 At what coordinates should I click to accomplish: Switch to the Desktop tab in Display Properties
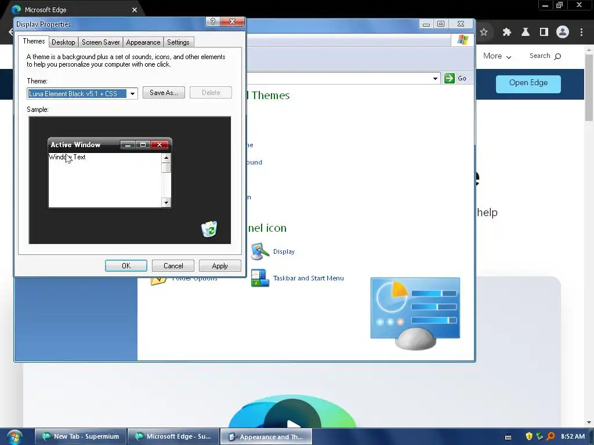pyautogui.click(x=63, y=42)
